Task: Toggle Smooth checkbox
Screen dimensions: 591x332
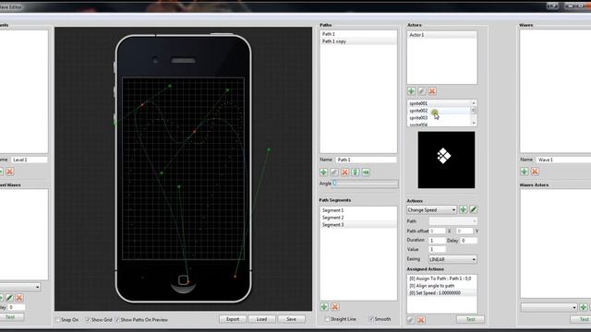Action: point(371,319)
